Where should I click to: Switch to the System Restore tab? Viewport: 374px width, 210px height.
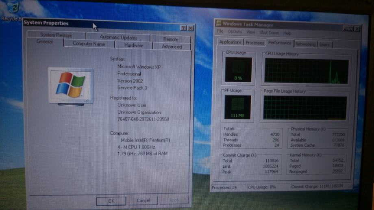pos(56,35)
